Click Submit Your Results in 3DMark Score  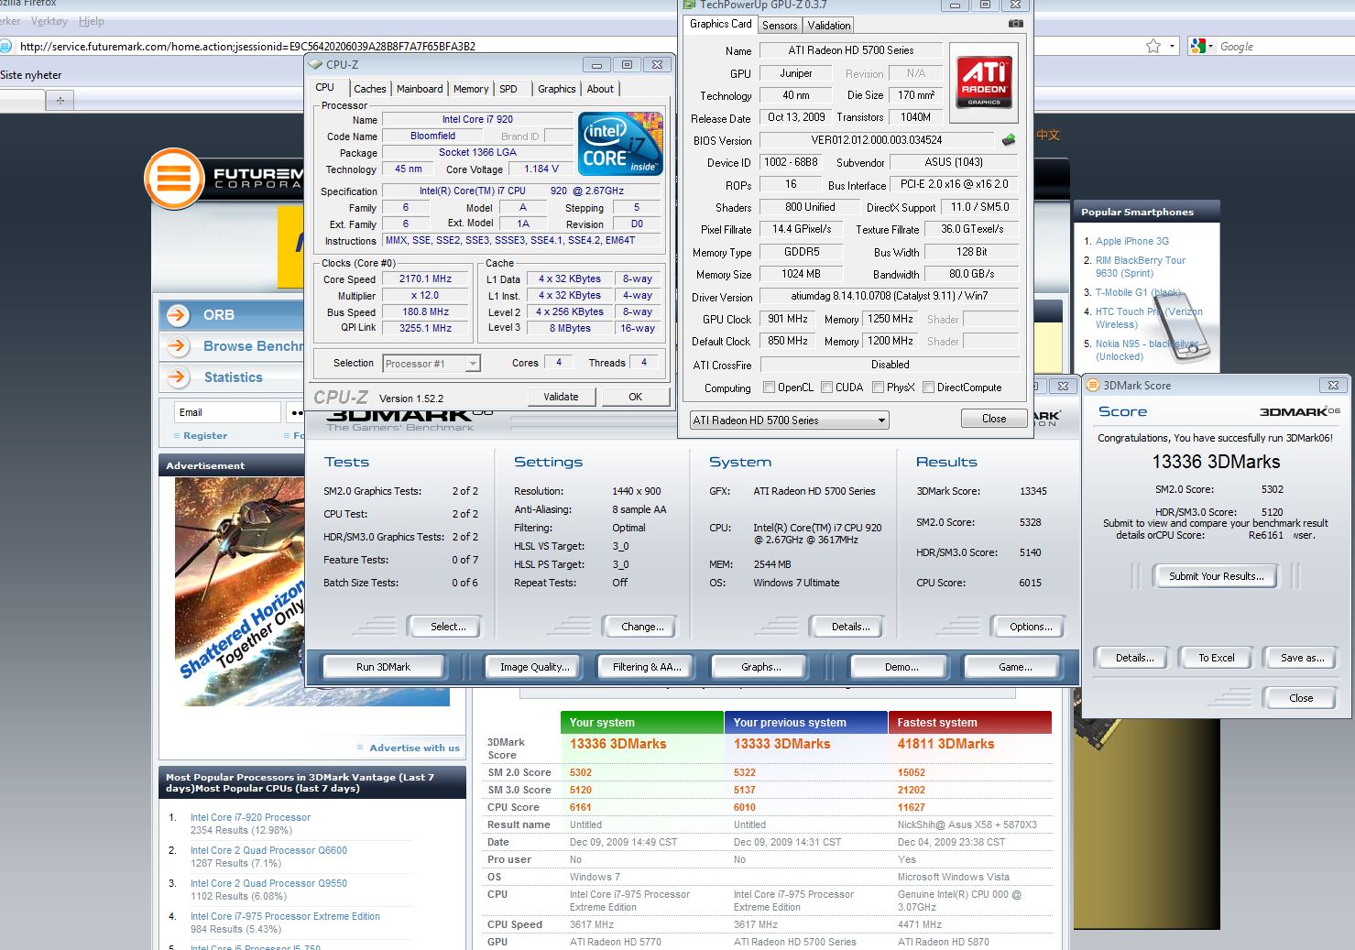1216,576
